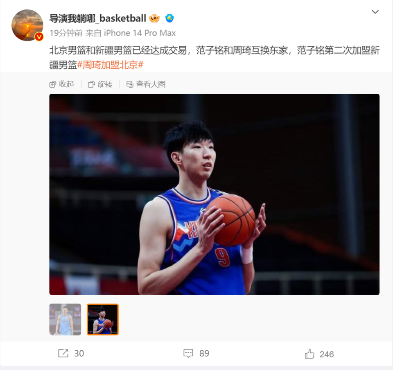The image size is (393, 370).
Task: Click the orange V verification badge
Action: point(39,37)
